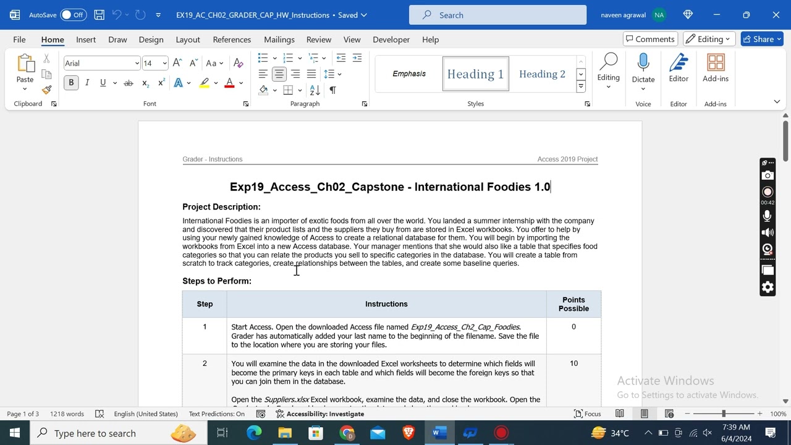Click screen recorder camera icon
791x445 pixels.
(768, 176)
